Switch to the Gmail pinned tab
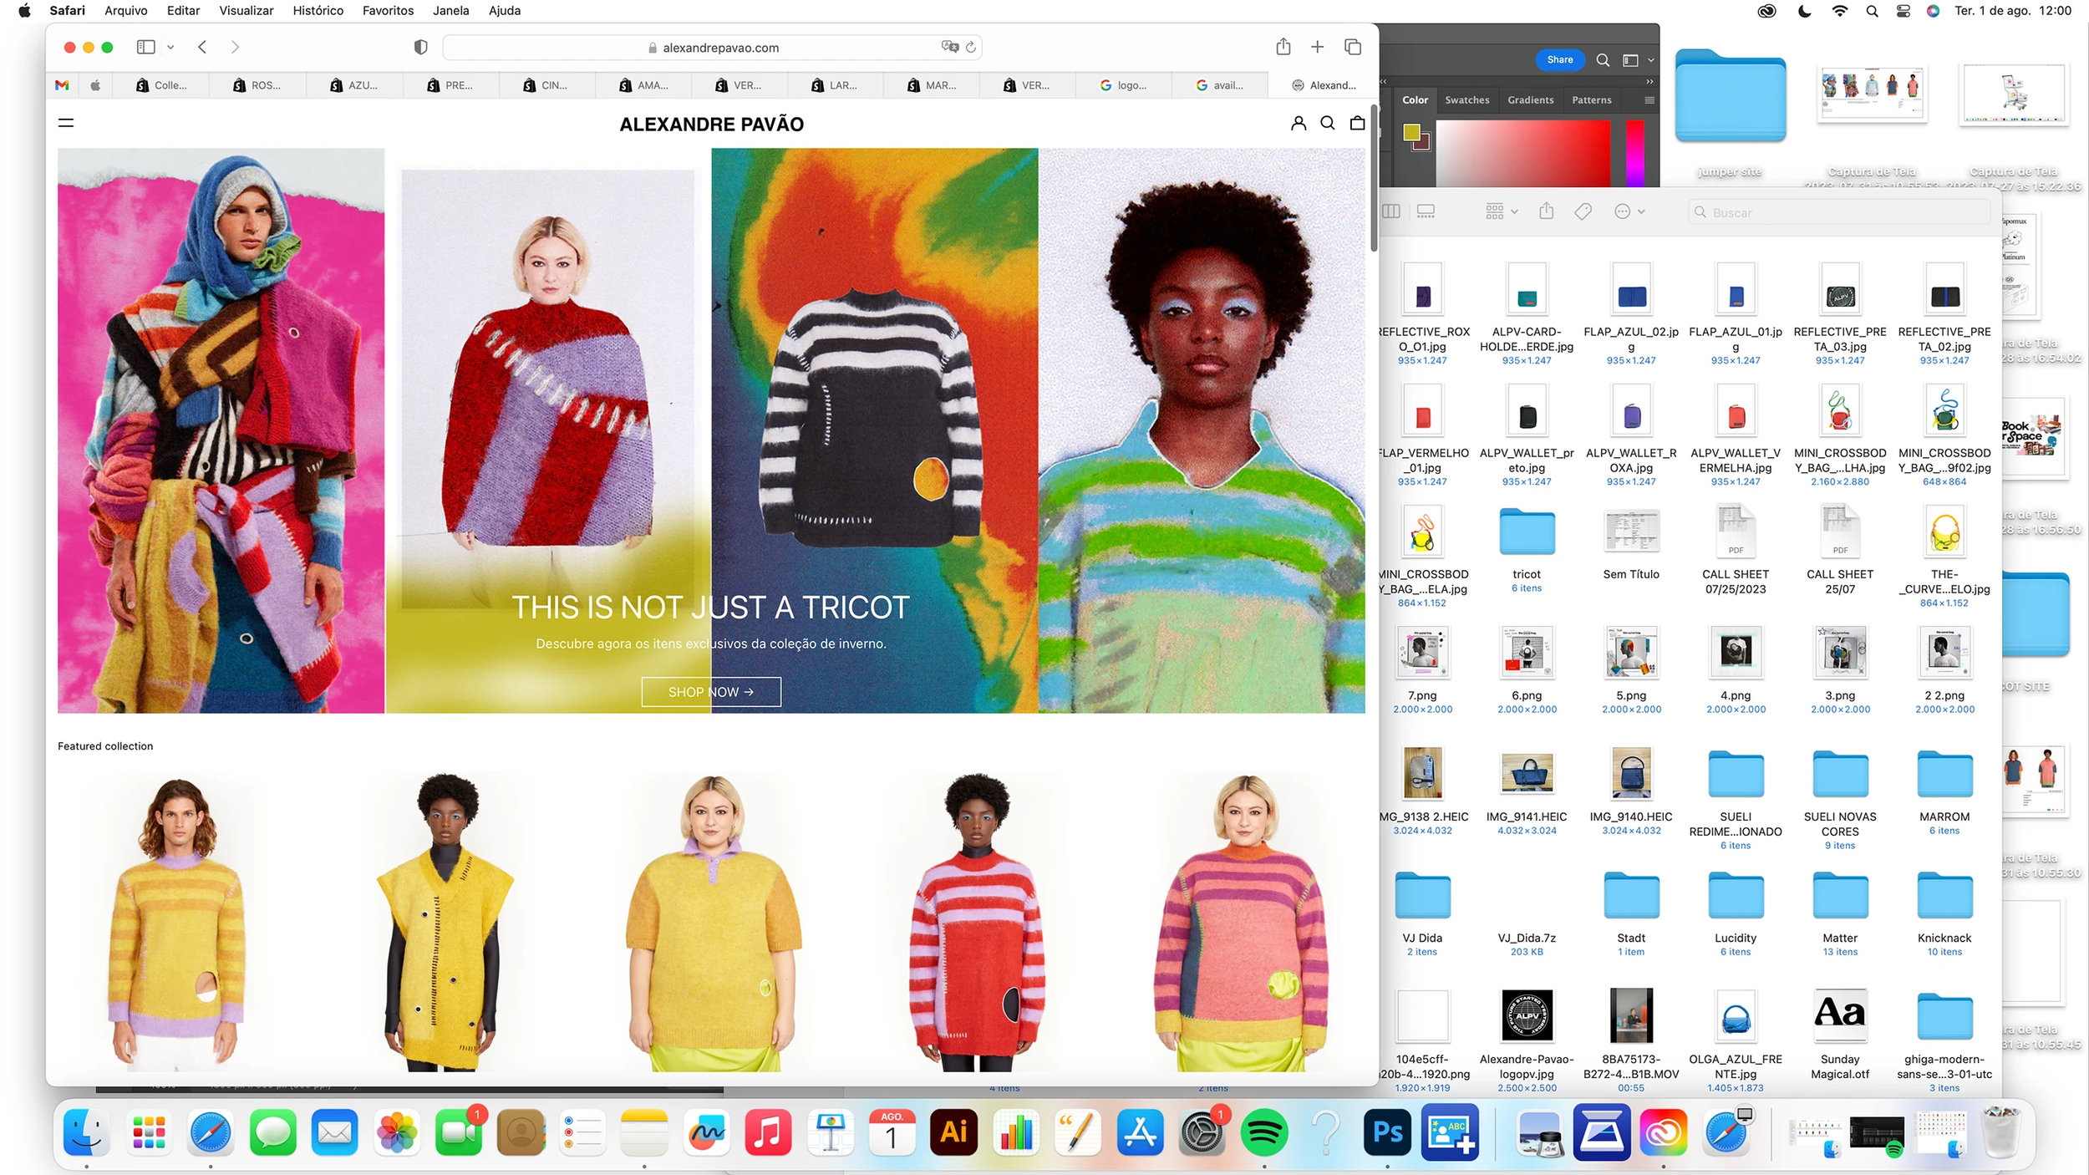The width and height of the screenshot is (2089, 1175). 62,85
